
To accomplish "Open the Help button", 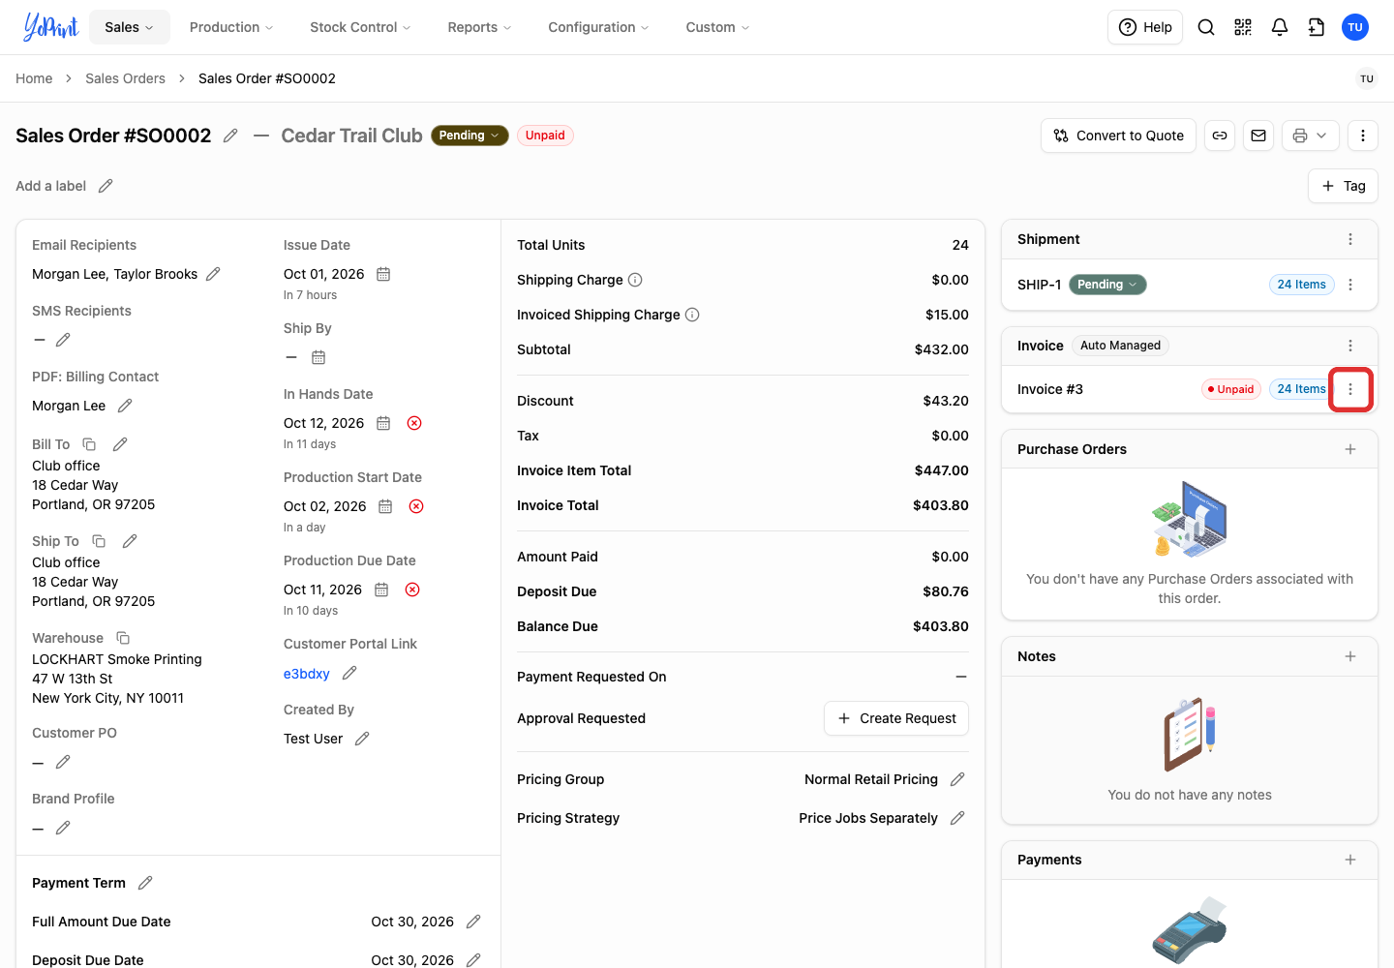I will click(1145, 27).
